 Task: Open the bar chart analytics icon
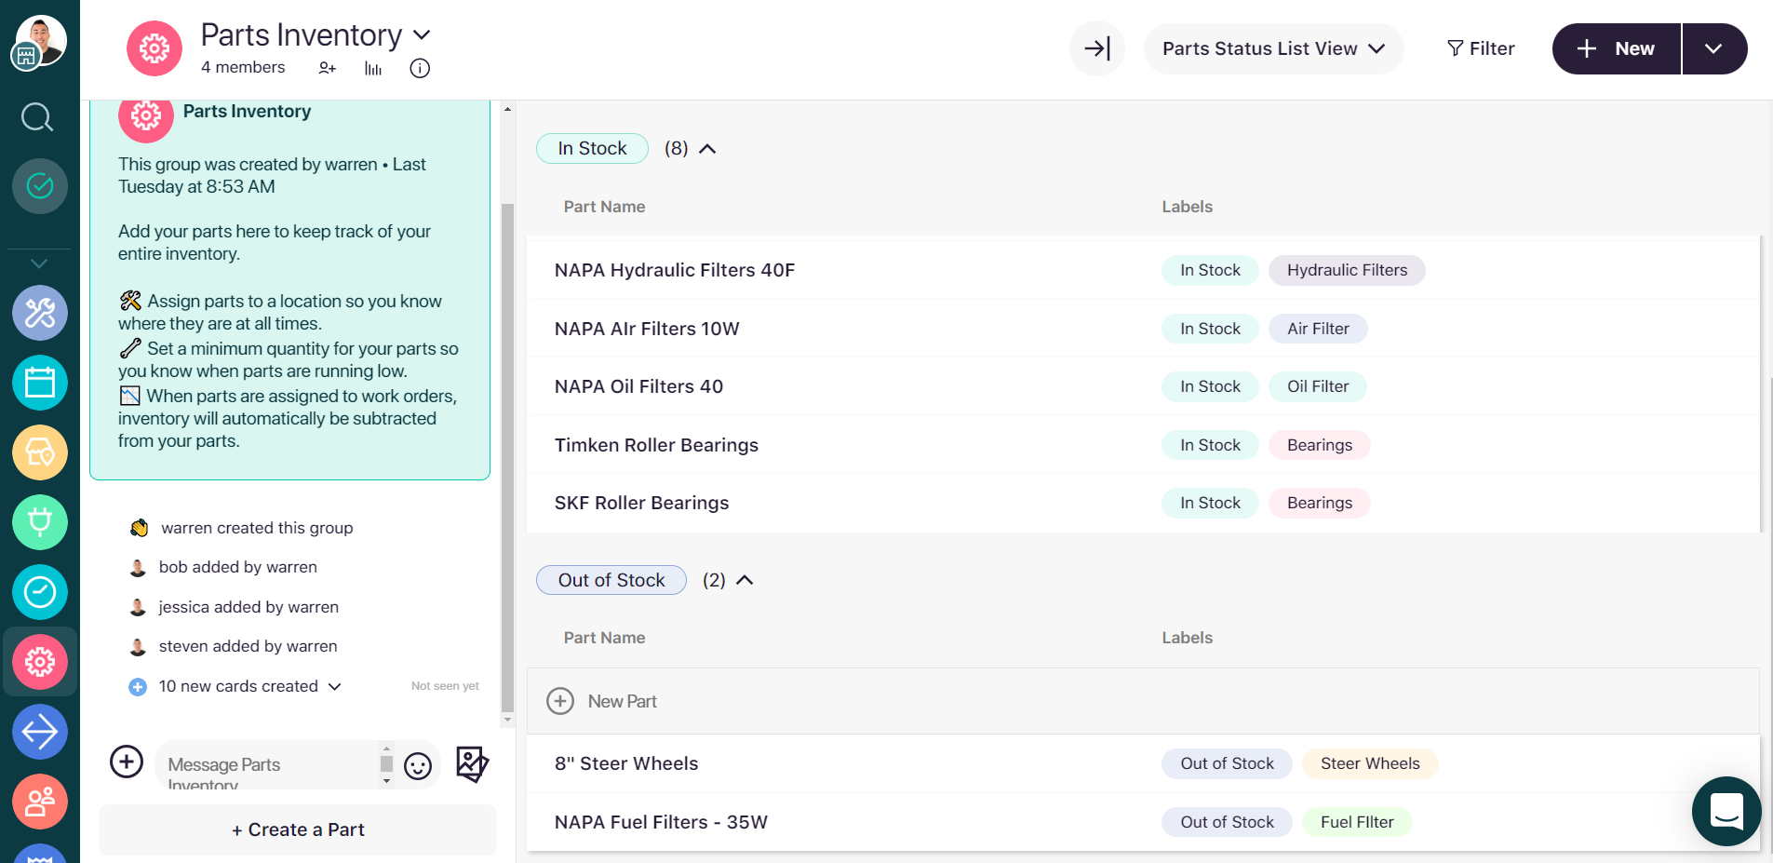click(x=373, y=68)
